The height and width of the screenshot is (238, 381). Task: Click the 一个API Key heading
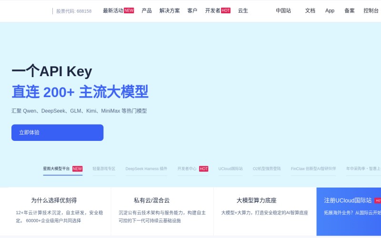[52, 71]
